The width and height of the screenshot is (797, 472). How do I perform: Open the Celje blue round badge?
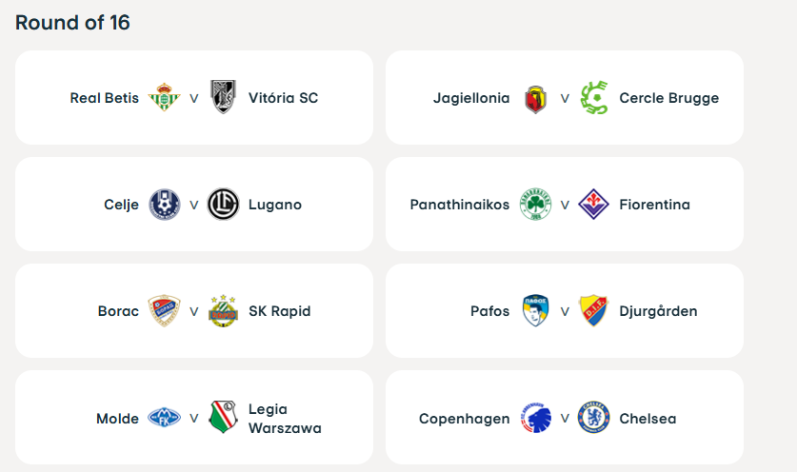tap(164, 205)
